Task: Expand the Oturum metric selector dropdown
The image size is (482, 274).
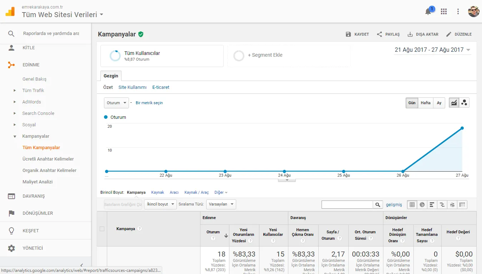Action: [116, 103]
